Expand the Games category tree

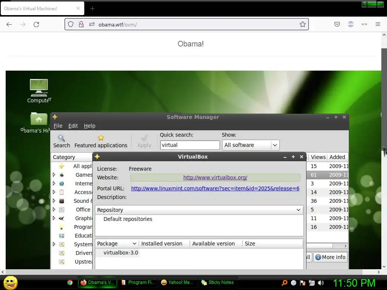[54, 175]
